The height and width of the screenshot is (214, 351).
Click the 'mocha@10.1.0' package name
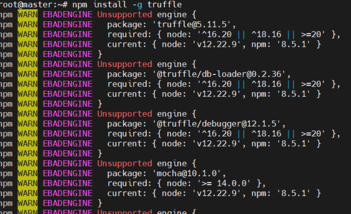pyautogui.click(x=187, y=174)
